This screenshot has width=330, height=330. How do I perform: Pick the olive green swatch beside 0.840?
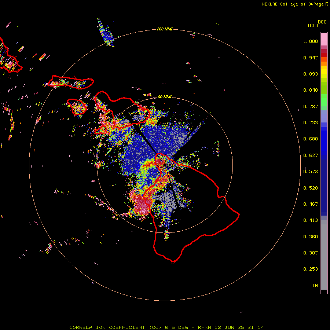click(x=324, y=88)
